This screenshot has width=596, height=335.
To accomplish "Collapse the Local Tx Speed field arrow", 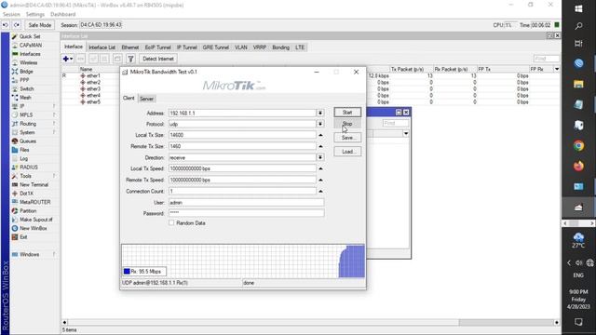I will 320,168.
